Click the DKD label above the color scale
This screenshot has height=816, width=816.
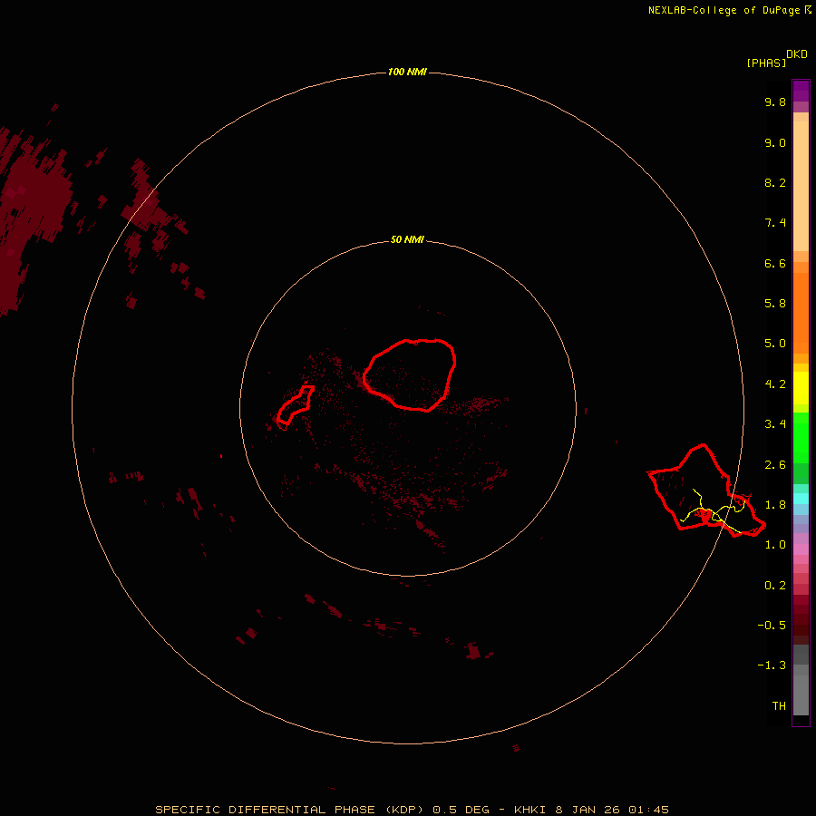[x=797, y=54]
